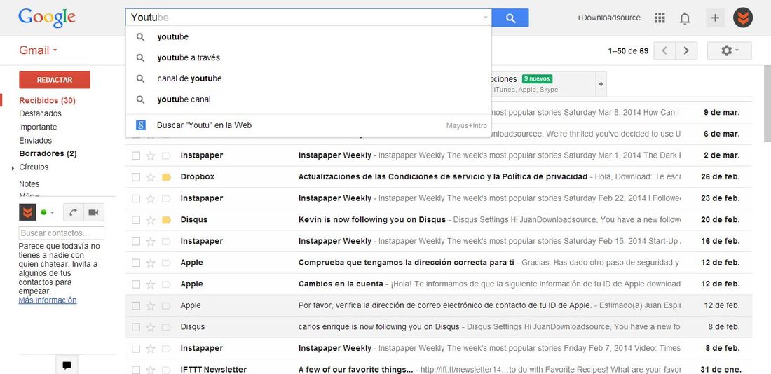Viewport: 771px width, 374px height.
Task: Add a new inbox tab with plus
Action: tap(601, 84)
